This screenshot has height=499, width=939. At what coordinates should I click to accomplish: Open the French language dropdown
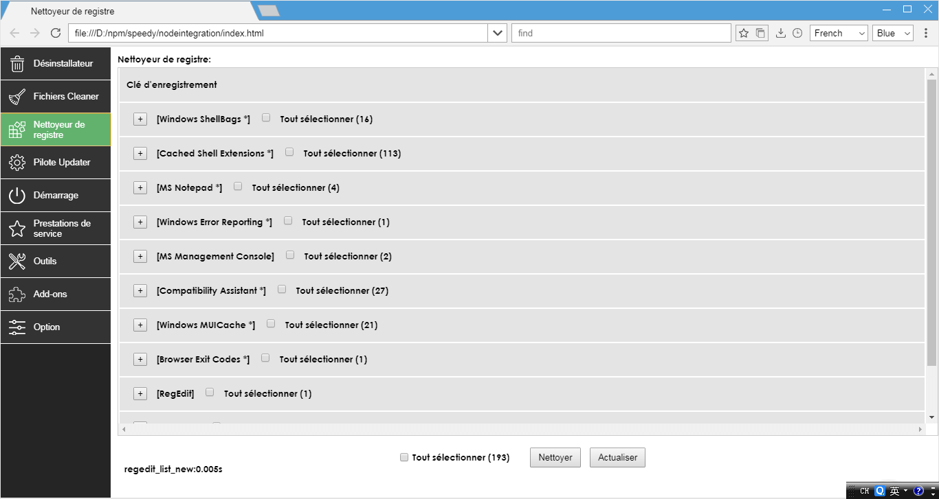[839, 33]
